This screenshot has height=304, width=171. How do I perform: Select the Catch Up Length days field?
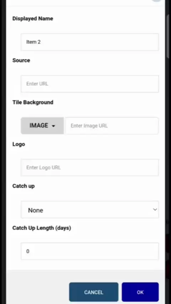point(90,251)
